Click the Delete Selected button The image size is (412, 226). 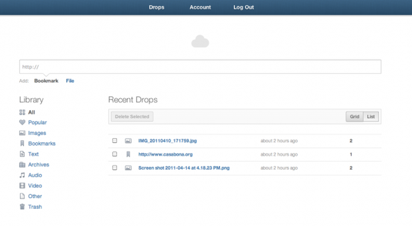(x=132, y=117)
